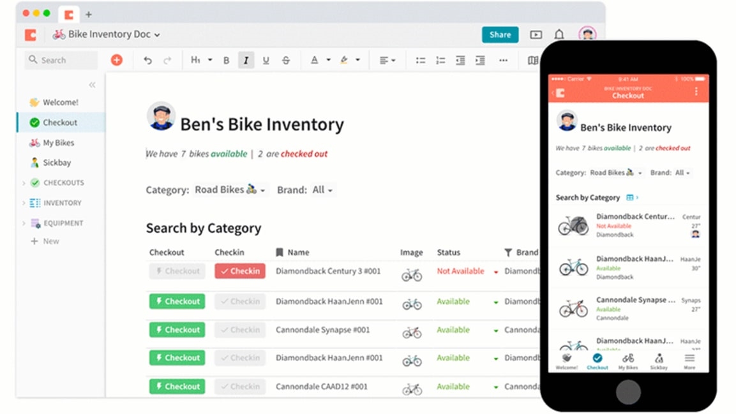Viewport: 736px width, 414px height.
Task: Click the Share button
Action: pos(500,34)
